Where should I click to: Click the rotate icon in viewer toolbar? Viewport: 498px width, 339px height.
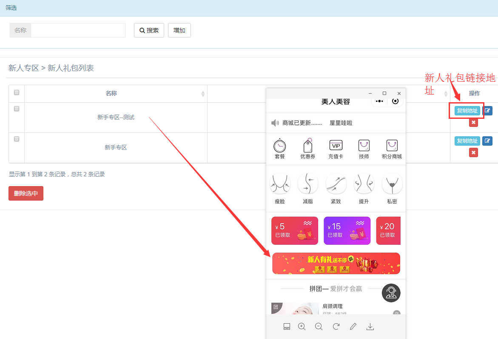tap(336, 327)
